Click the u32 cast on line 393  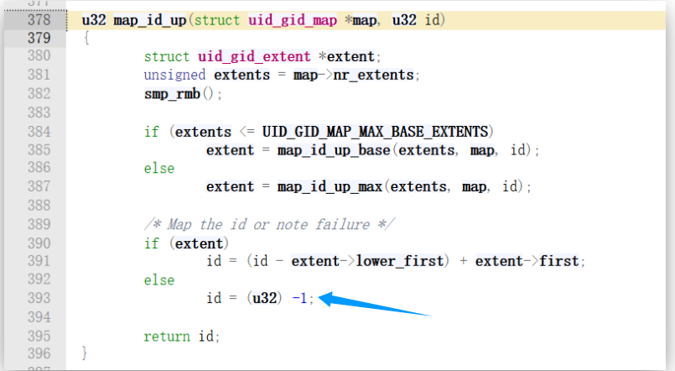point(264,298)
